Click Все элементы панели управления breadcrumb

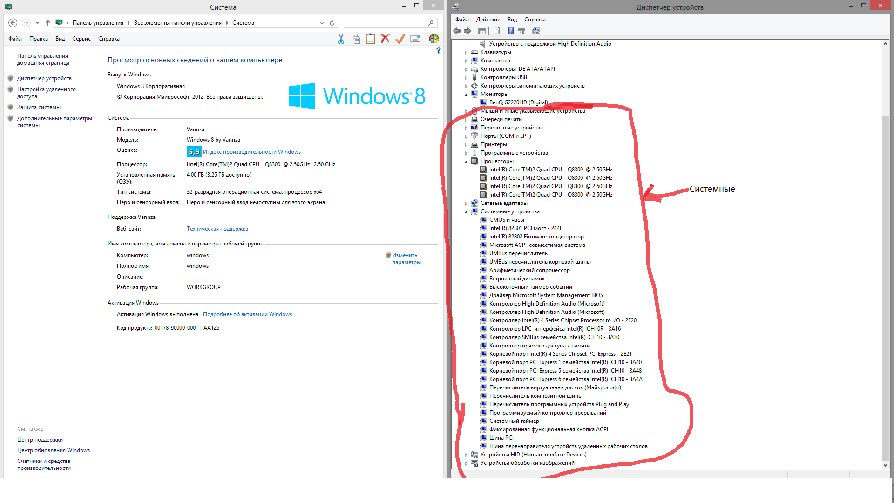178,23
